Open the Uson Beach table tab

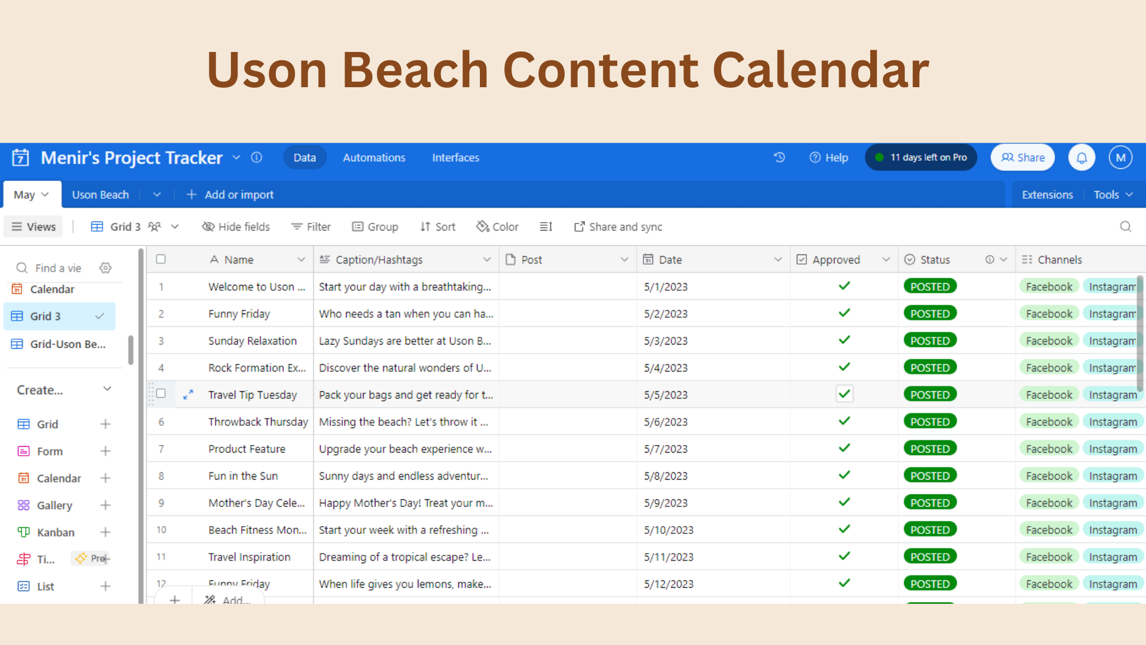point(100,195)
